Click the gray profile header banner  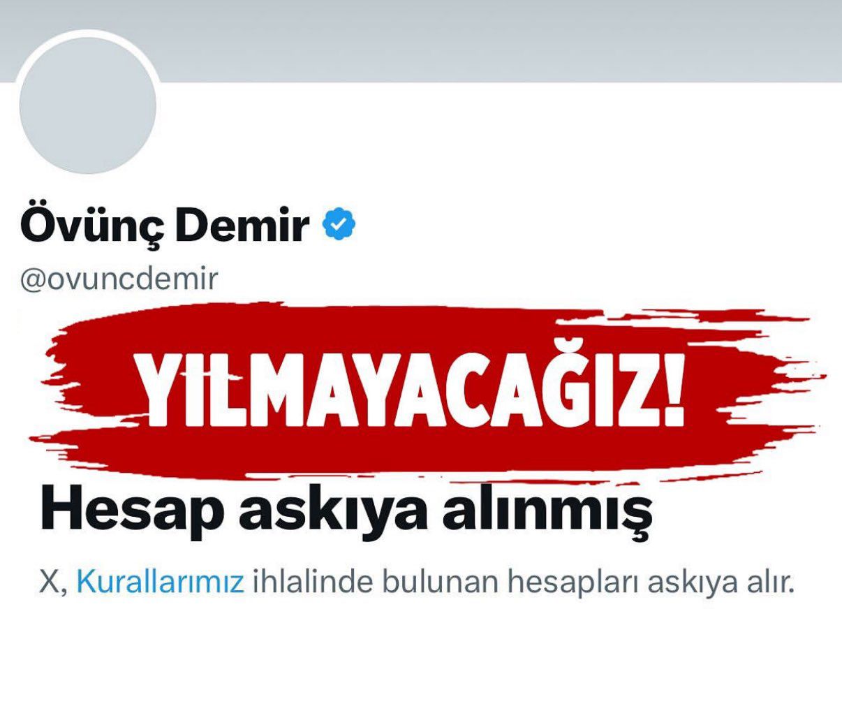click(421, 41)
